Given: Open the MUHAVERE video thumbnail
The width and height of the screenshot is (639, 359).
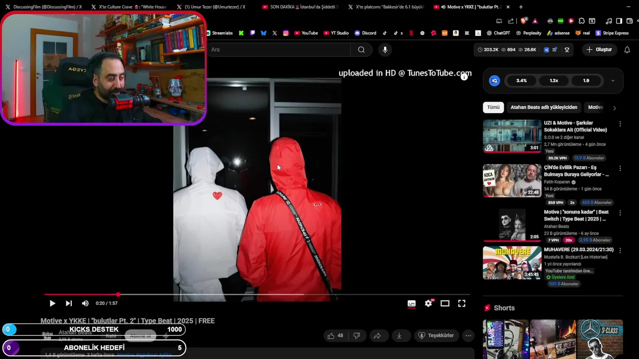Looking at the screenshot, I should 512,263.
